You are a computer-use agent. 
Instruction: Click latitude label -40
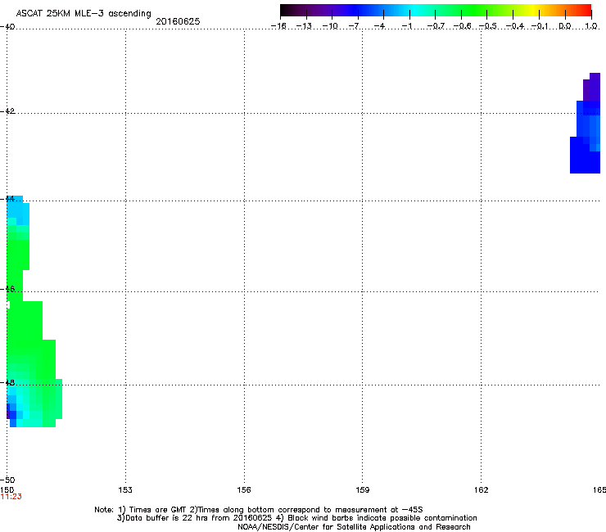(7, 26)
